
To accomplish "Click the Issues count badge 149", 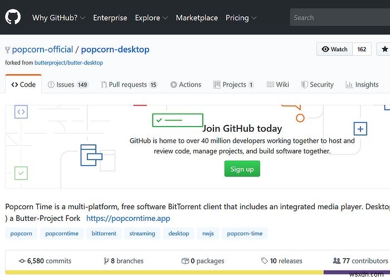I will (x=82, y=85).
